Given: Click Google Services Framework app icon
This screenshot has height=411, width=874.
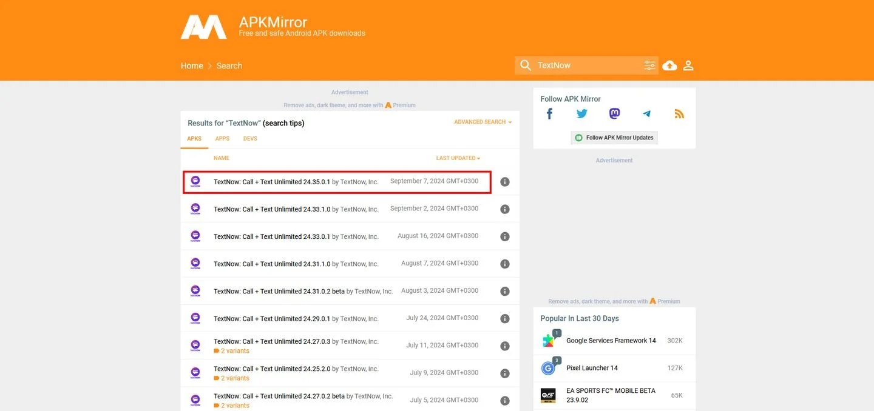Looking at the screenshot, I should (549, 340).
